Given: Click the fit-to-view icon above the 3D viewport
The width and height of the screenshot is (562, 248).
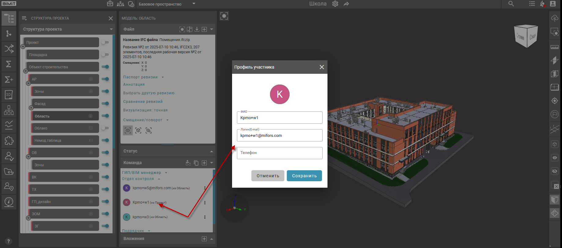Looking at the screenshot, I should pyautogui.click(x=224, y=16).
